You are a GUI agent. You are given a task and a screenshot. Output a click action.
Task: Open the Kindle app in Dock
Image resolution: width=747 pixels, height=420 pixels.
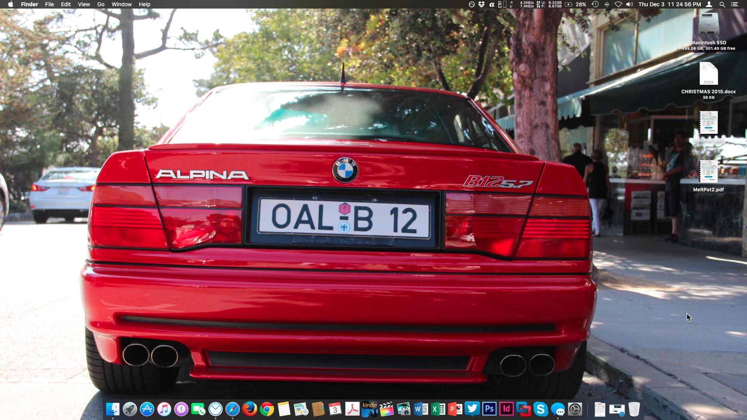[370, 409]
